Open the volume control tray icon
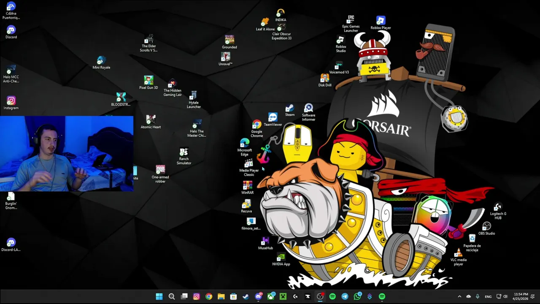Viewport: 540px width, 304px height. 505,296
